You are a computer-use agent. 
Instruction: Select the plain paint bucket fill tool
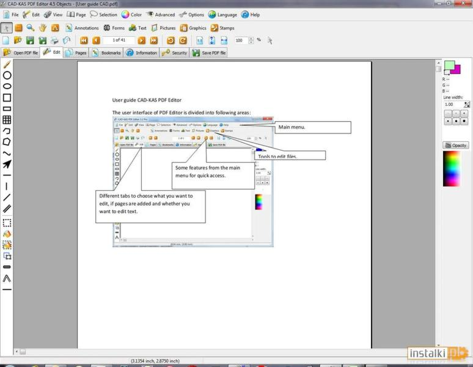[x=7, y=234]
